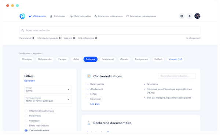The height and width of the screenshot is (135, 220).
Task: Select the Efferalgan suggestion chip
Action: tap(27, 59)
